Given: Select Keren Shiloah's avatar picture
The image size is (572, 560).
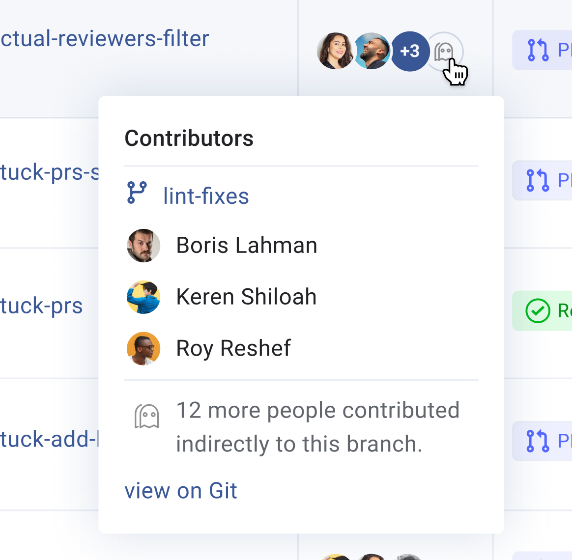Looking at the screenshot, I should pos(143,297).
